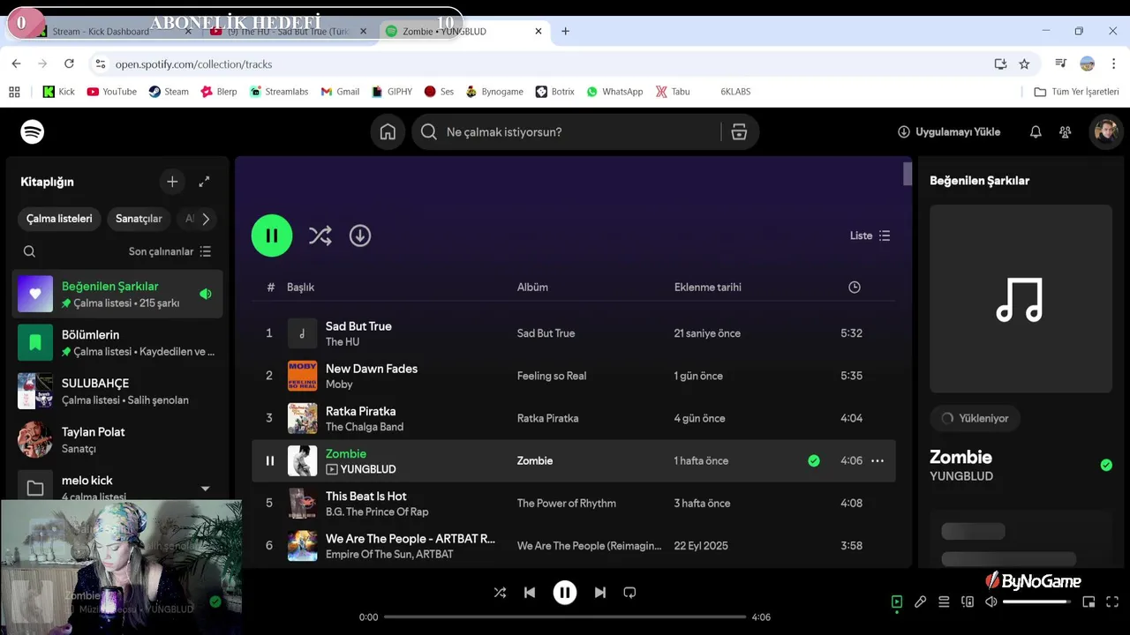Screen dimensions: 1130x635
Task: Create a new playlist with plus icon
Action: (172, 182)
